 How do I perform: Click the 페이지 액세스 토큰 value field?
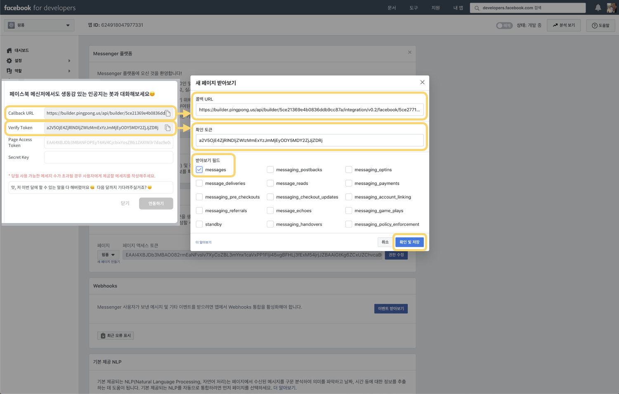(252, 255)
